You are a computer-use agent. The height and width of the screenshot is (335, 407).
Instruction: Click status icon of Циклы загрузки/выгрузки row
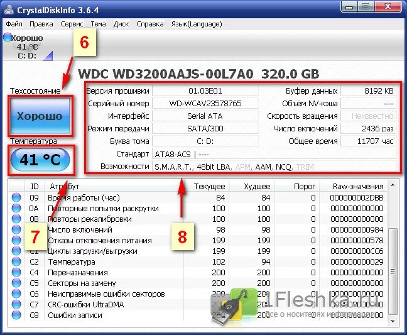(16, 251)
